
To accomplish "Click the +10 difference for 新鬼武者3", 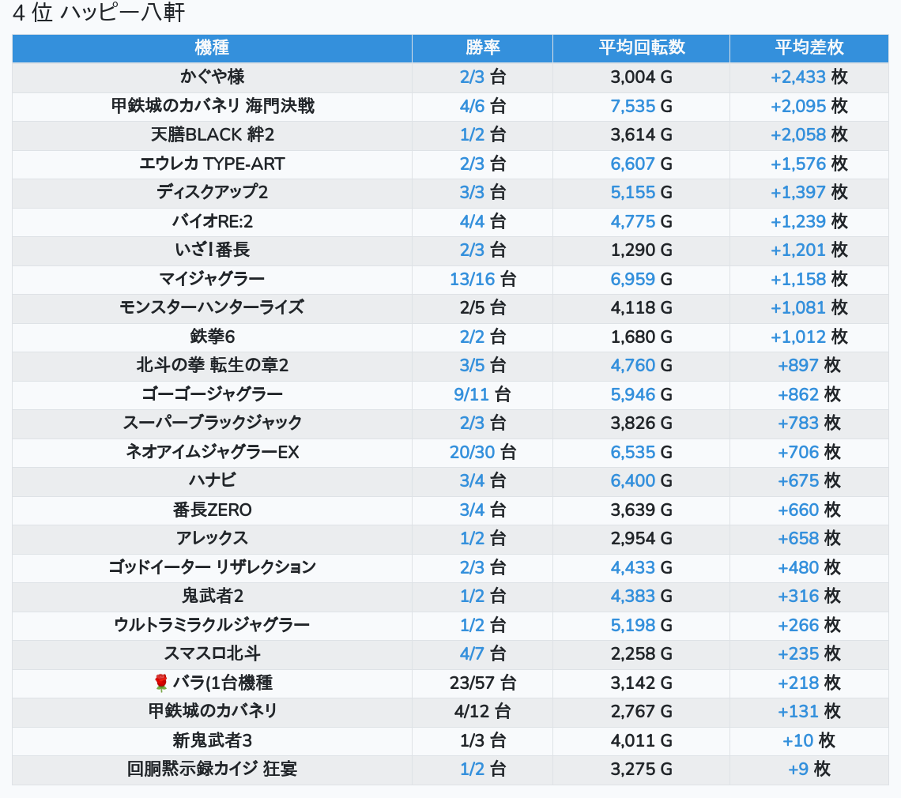I will coord(798,740).
